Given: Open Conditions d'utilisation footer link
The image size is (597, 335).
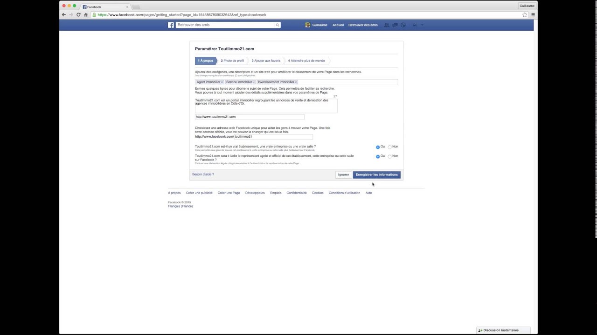Looking at the screenshot, I should pos(344,193).
